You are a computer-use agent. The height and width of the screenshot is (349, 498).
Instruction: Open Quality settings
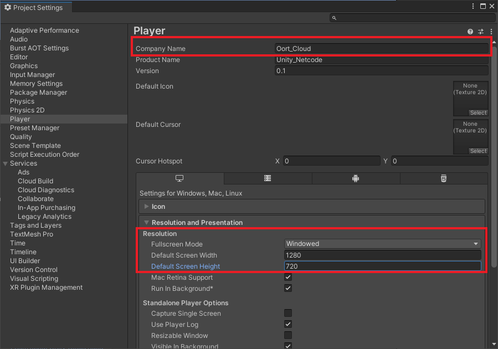(x=21, y=137)
